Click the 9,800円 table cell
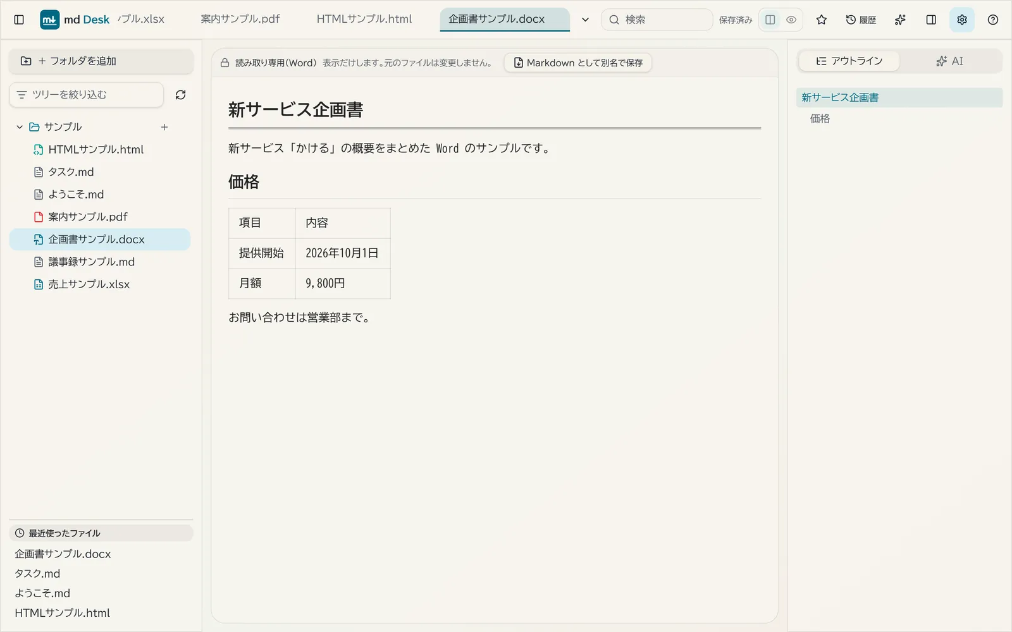 [x=343, y=284]
